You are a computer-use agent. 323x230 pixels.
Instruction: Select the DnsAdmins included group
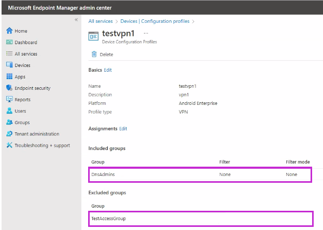200,174
